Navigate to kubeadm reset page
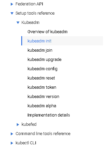This screenshot has width=111, height=150. [41, 78]
